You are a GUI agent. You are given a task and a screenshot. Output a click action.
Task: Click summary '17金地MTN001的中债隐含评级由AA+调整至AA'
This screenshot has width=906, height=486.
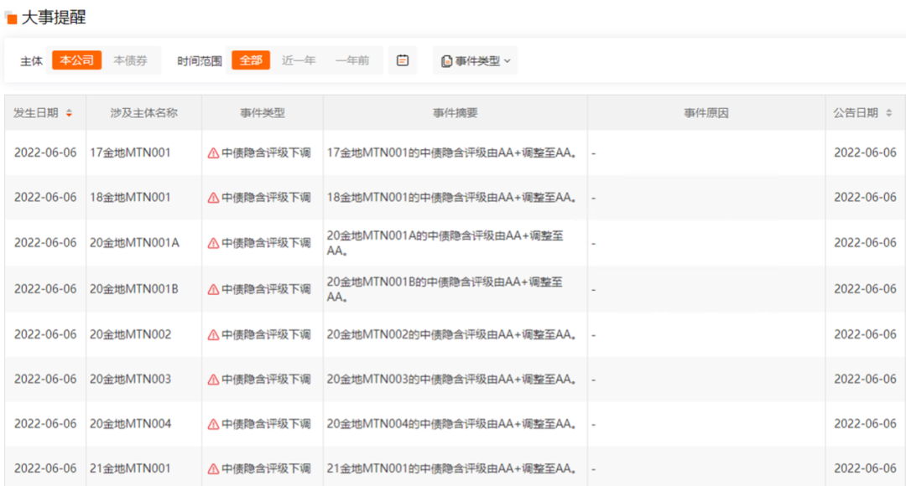pyautogui.click(x=452, y=153)
